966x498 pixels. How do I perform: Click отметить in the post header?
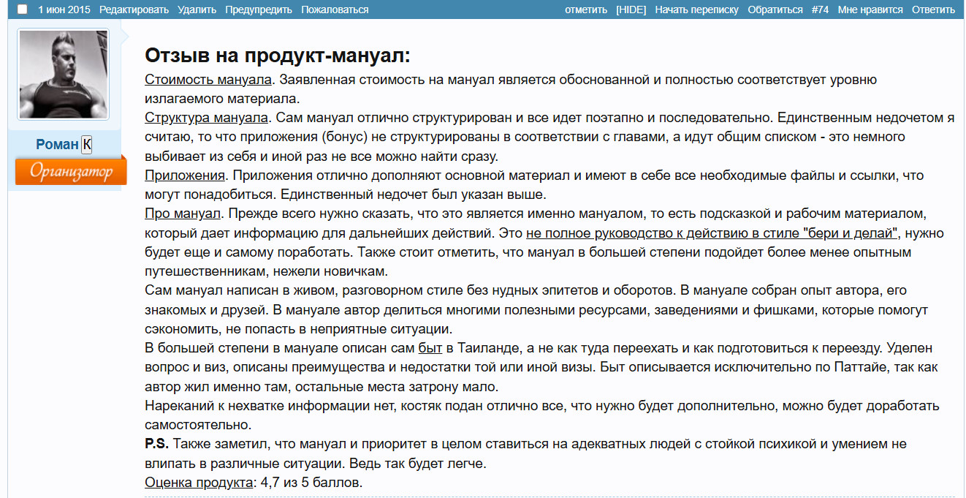tap(586, 10)
